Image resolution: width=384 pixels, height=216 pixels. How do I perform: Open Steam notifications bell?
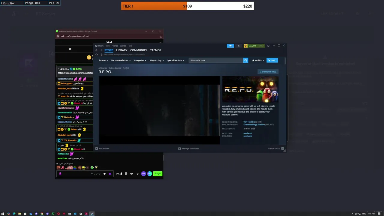point(239,46)
